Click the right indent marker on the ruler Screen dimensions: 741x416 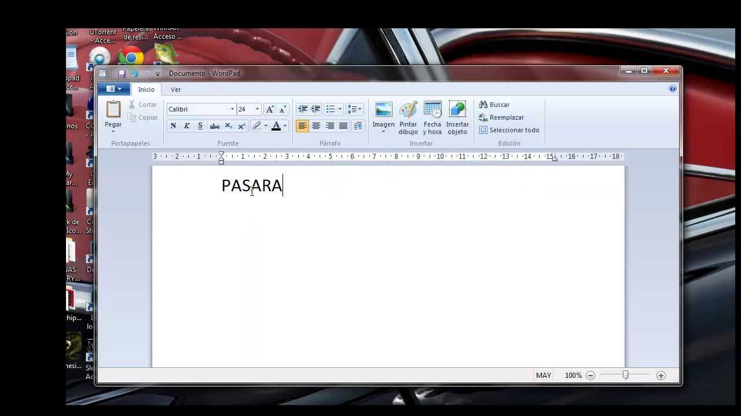(x=555, y=159)
